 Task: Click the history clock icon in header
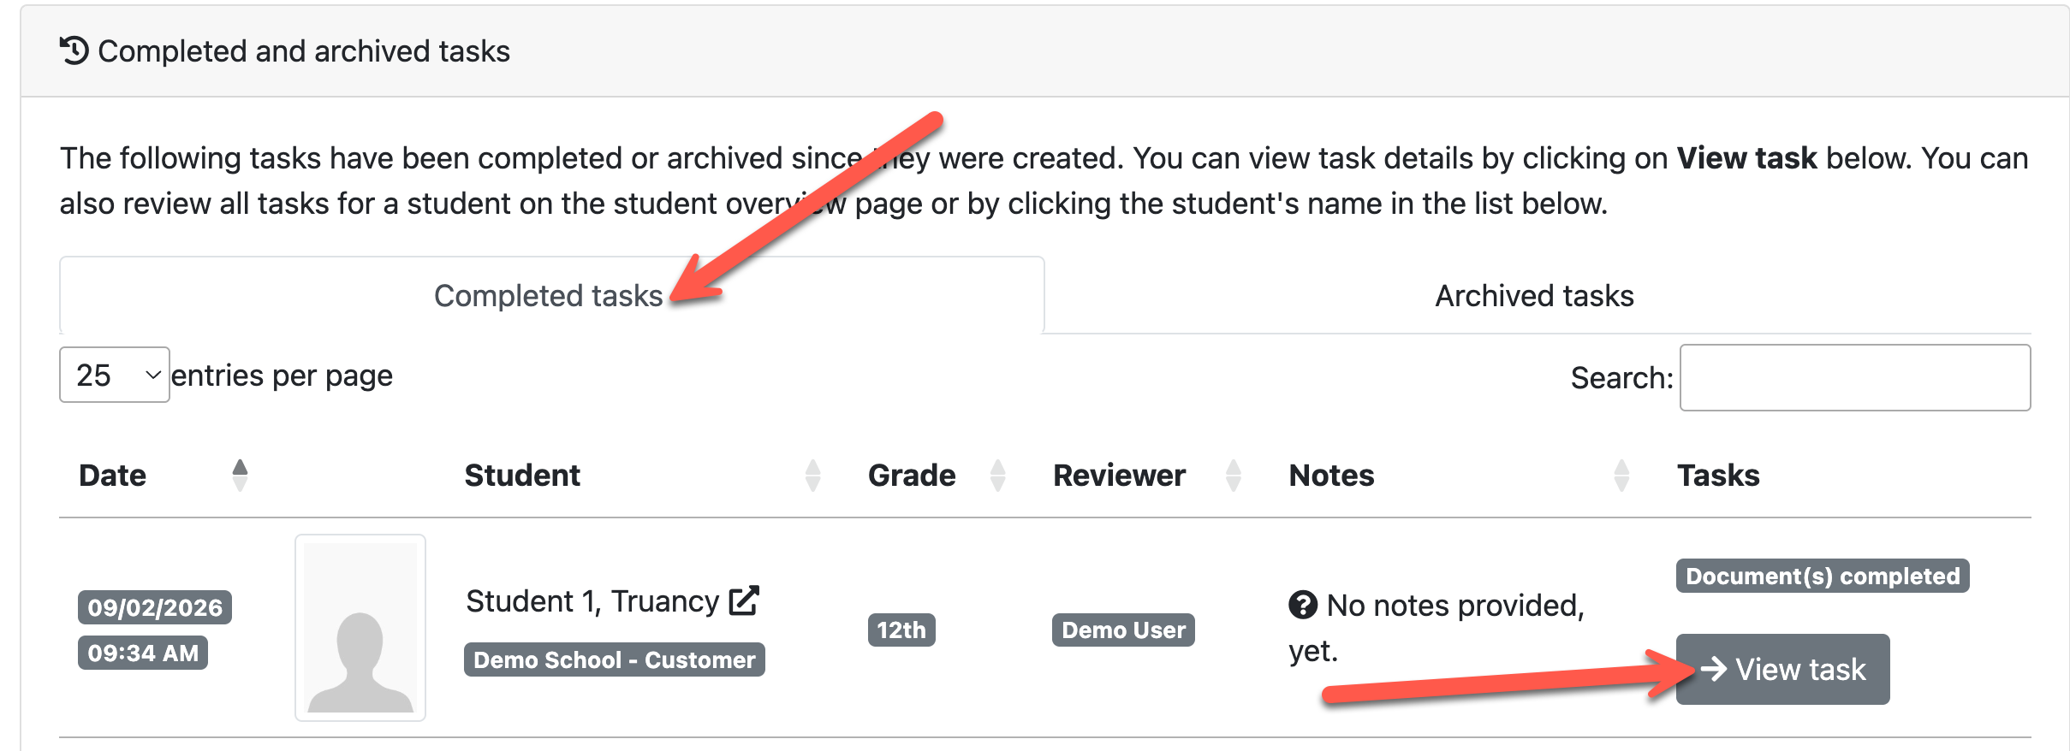tap(74, 50)
